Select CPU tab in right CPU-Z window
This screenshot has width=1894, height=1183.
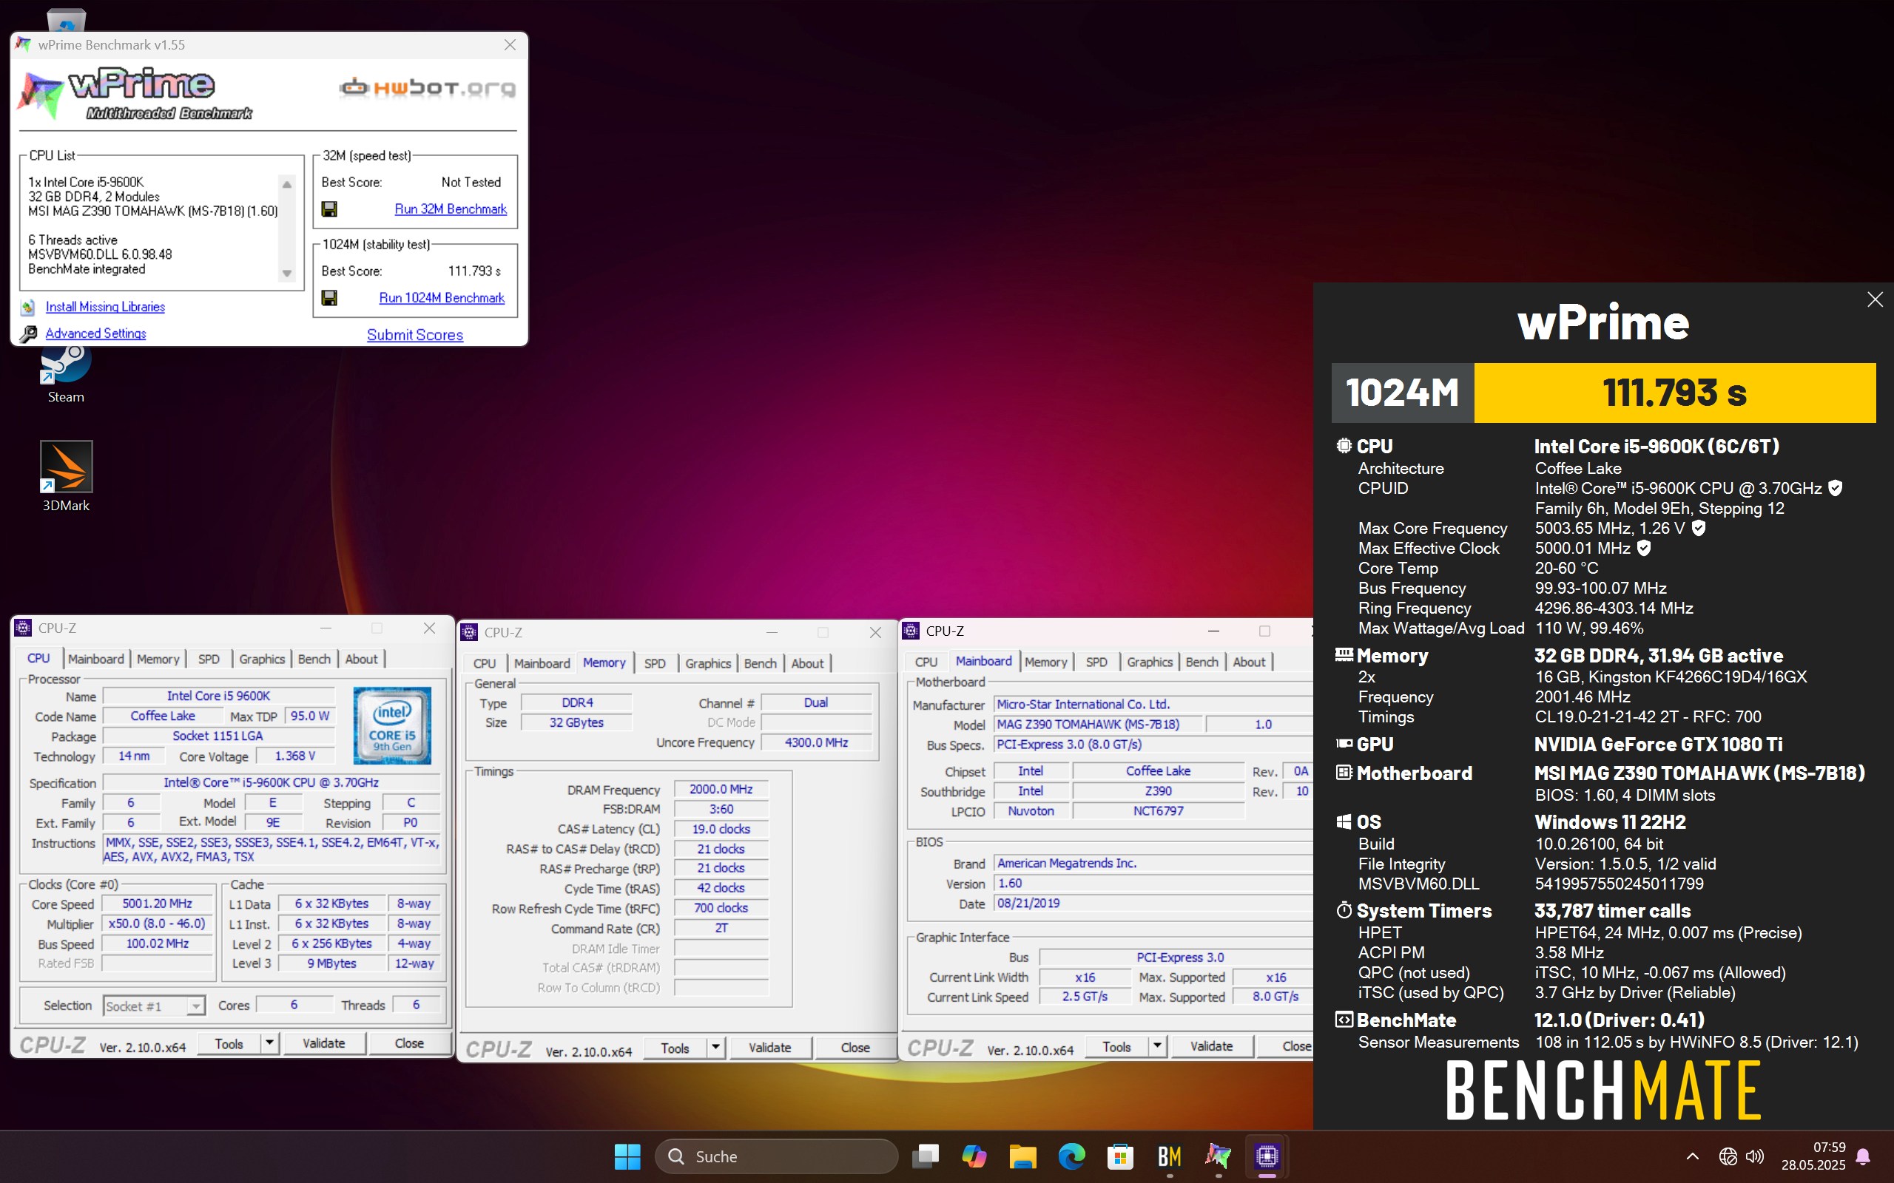[926, 662]
